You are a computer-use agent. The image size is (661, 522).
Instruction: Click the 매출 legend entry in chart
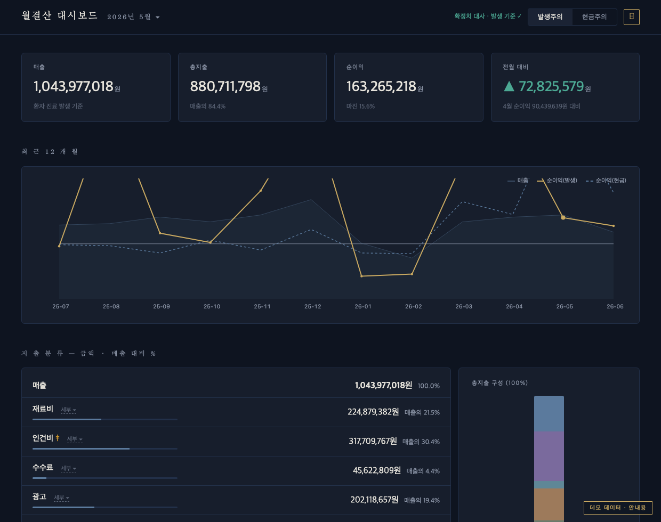click(518, 181)
